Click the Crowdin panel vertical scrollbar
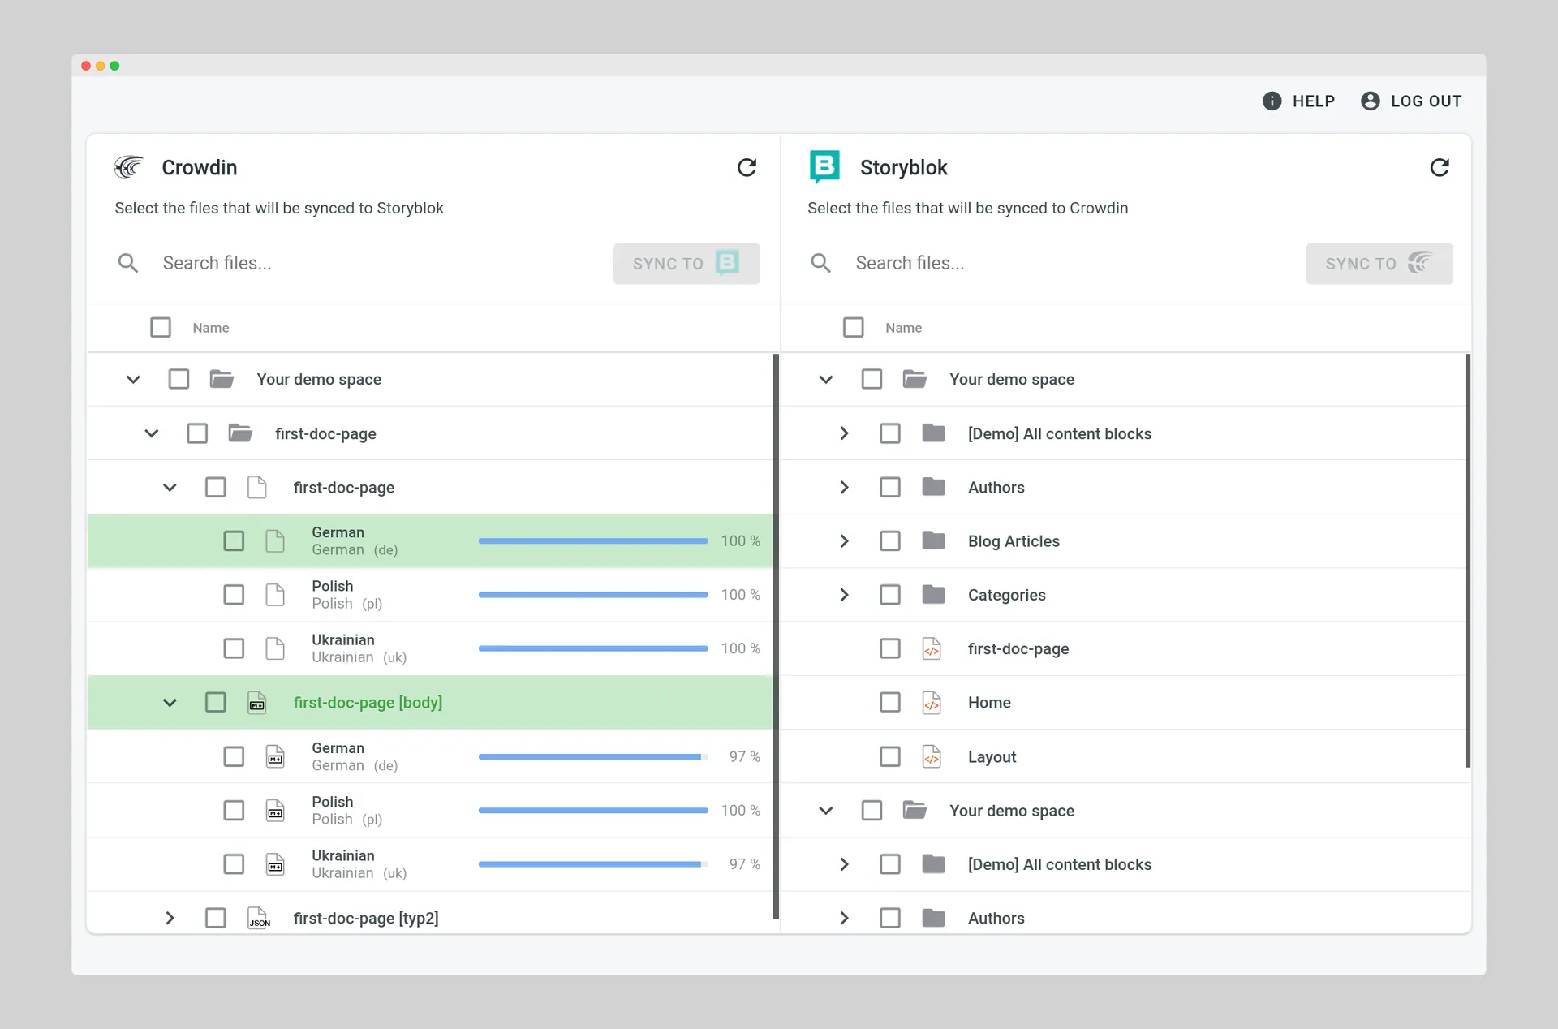Viewport: 1558px width, 1029px height. pyautogui.click(x=776, y=636)
